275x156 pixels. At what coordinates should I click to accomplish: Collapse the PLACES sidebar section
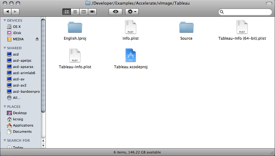(5, 107)
